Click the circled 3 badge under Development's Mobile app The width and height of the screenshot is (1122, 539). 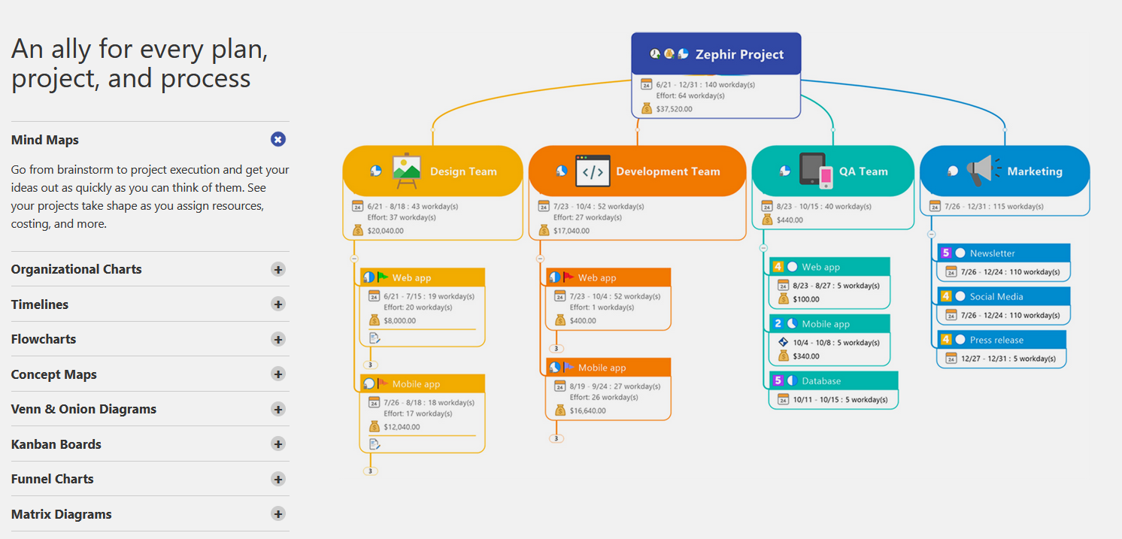tap(556, 437)
